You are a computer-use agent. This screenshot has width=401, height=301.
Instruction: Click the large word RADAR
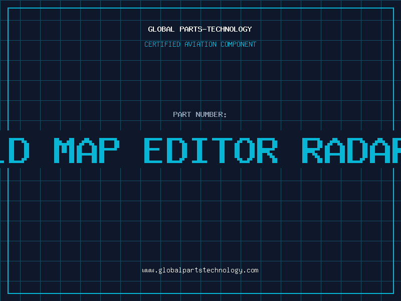point(351,150)
